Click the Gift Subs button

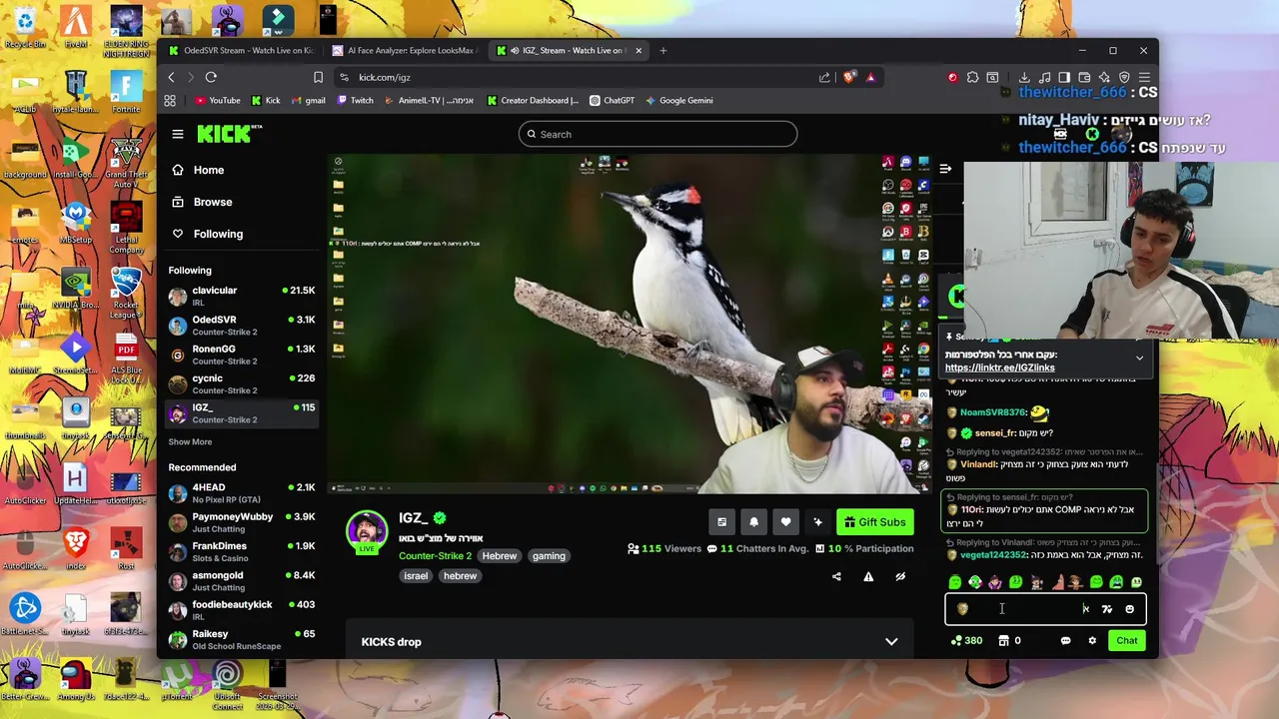pyautogui.click(x=874, y=522)
